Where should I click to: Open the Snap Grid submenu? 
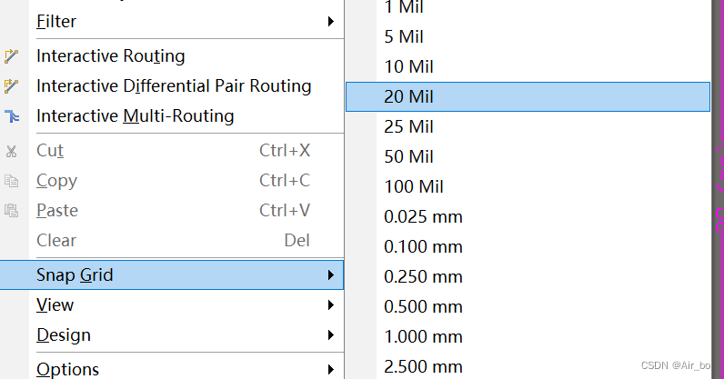click(75, 274)
